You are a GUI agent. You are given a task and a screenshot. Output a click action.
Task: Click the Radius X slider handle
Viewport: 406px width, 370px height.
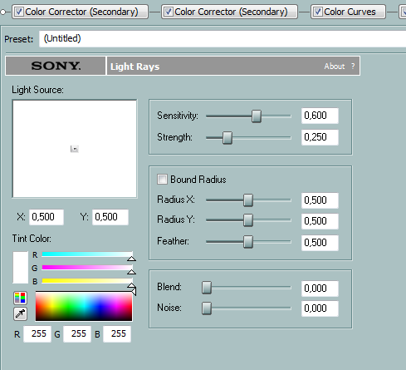(248, 200)
